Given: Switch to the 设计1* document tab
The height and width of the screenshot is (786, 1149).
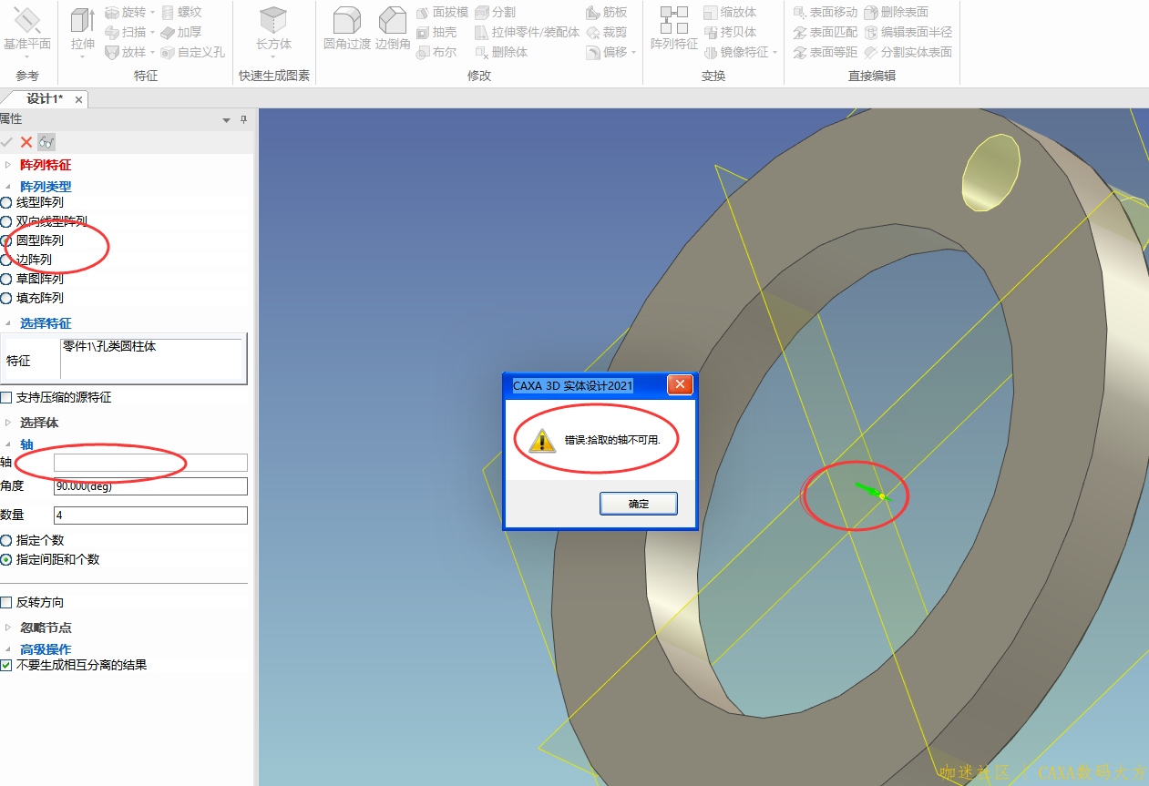Looking at the screenshot, I should [x=45, y=98].
